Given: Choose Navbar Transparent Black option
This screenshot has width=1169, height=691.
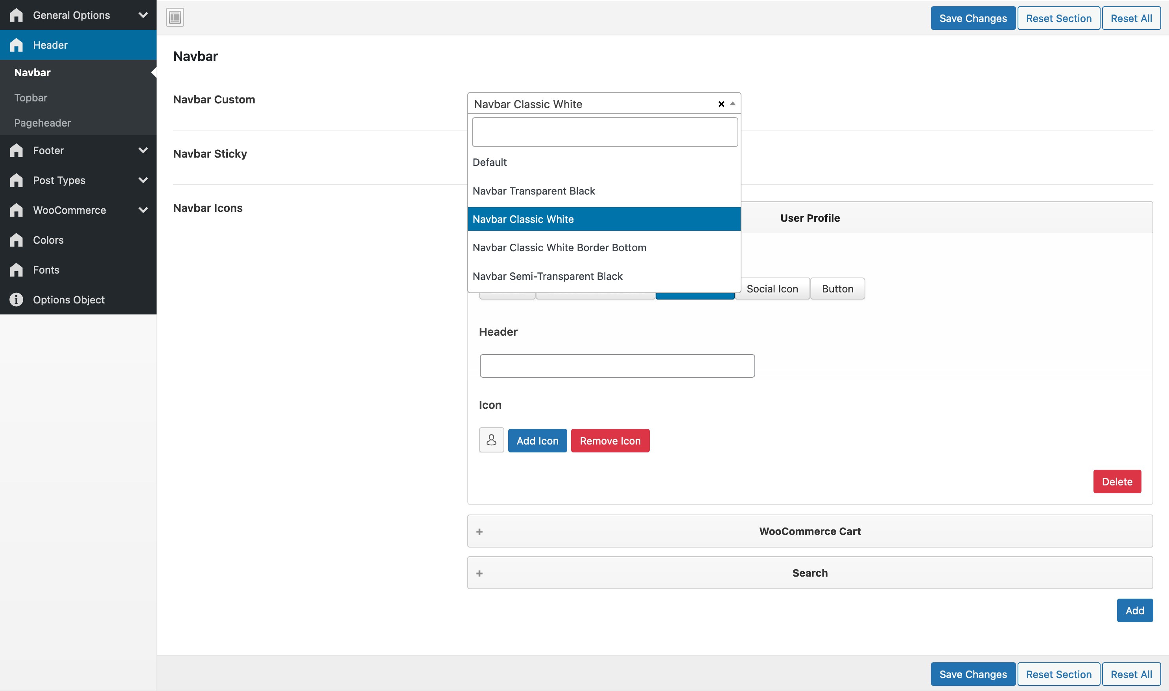Looking at the screenshot, I should point(604,191).
